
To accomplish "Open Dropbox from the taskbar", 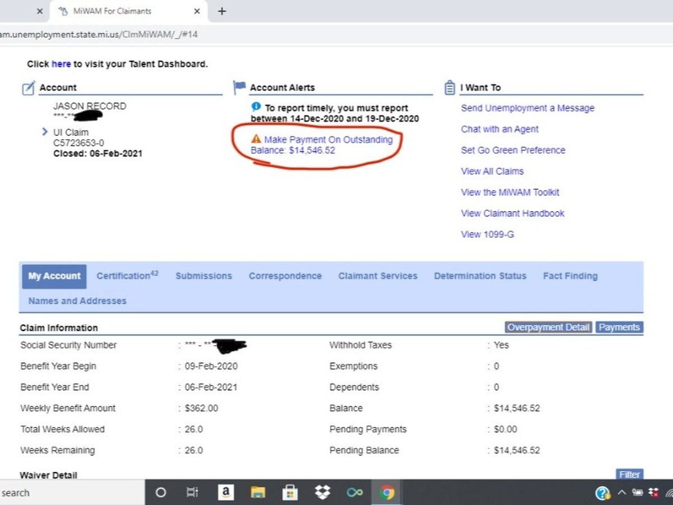I will pos(322,493).
